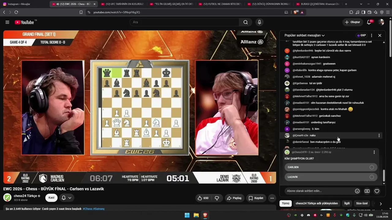Click the Katıl join button
Screen dimensions: 392x220
coord(51,198)
